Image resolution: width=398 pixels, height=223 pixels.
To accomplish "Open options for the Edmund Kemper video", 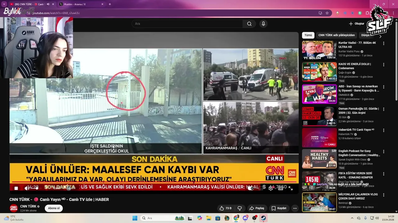I will [384, 174].
